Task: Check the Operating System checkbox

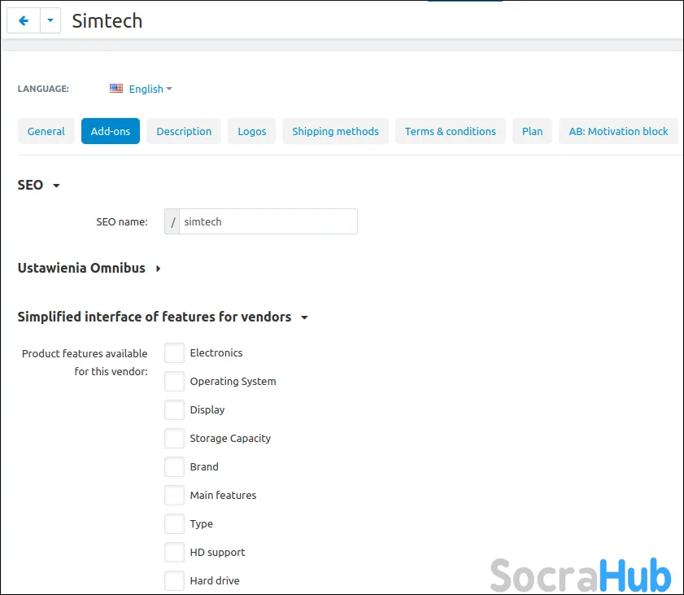Action: coord(174,381)
